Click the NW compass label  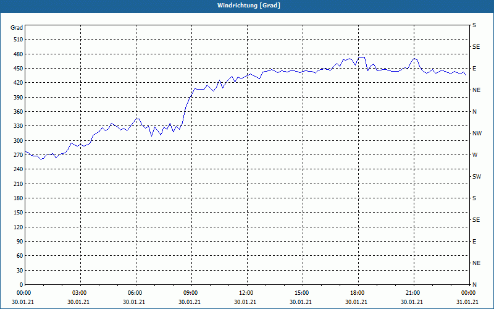click(x=477, y=133)
